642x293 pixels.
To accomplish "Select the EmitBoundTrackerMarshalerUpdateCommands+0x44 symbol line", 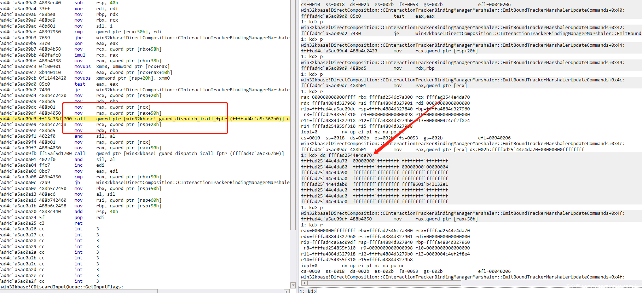I will [x=463, y=45].
